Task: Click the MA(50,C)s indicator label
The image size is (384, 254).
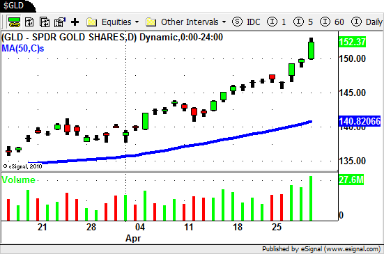Action: pyautogui.click(x=23, y=49)
